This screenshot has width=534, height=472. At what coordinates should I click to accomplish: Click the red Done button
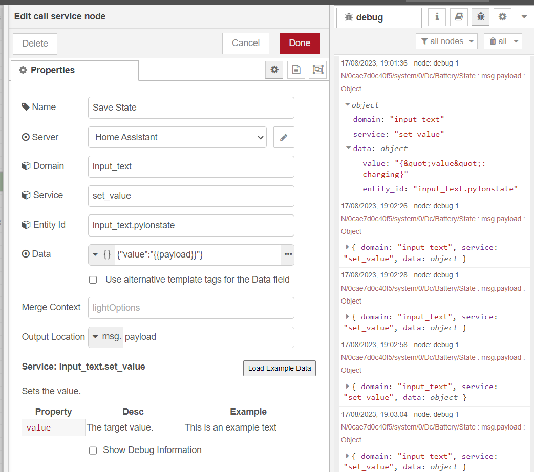pyautogui.click(x=300, y=44)
